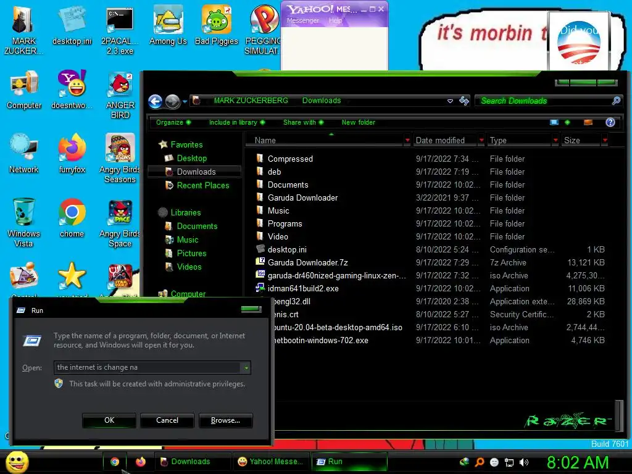The image size is (632, 474).
Task: Click MARK ZUCKERBERG in the address breadcrumb
Action: coord(251,101)
